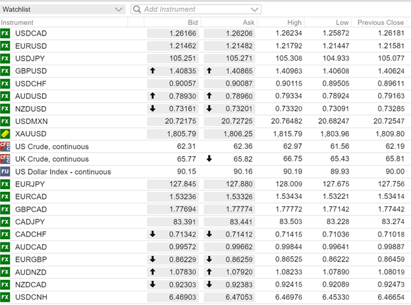Click the CFD icon for UK Crude
The width and height of the screenshot is (411, 305).
5,159
